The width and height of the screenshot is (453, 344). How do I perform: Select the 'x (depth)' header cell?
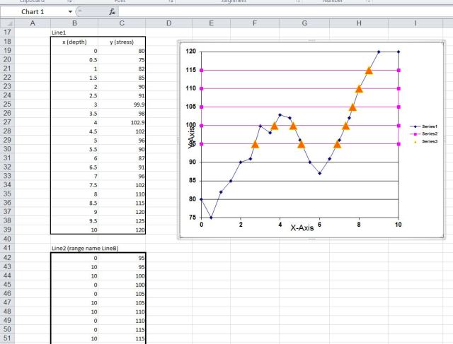tap(74, 42)
